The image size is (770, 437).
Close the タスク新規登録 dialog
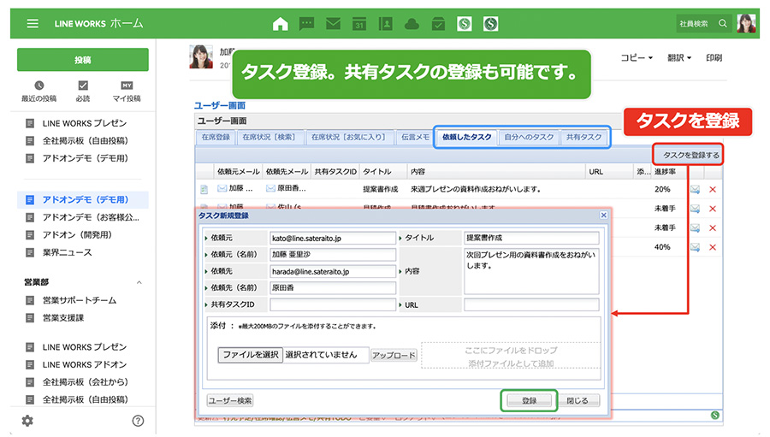click(x=603, y=215)
